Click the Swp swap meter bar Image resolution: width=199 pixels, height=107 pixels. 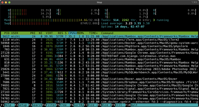tap(52, 23)
